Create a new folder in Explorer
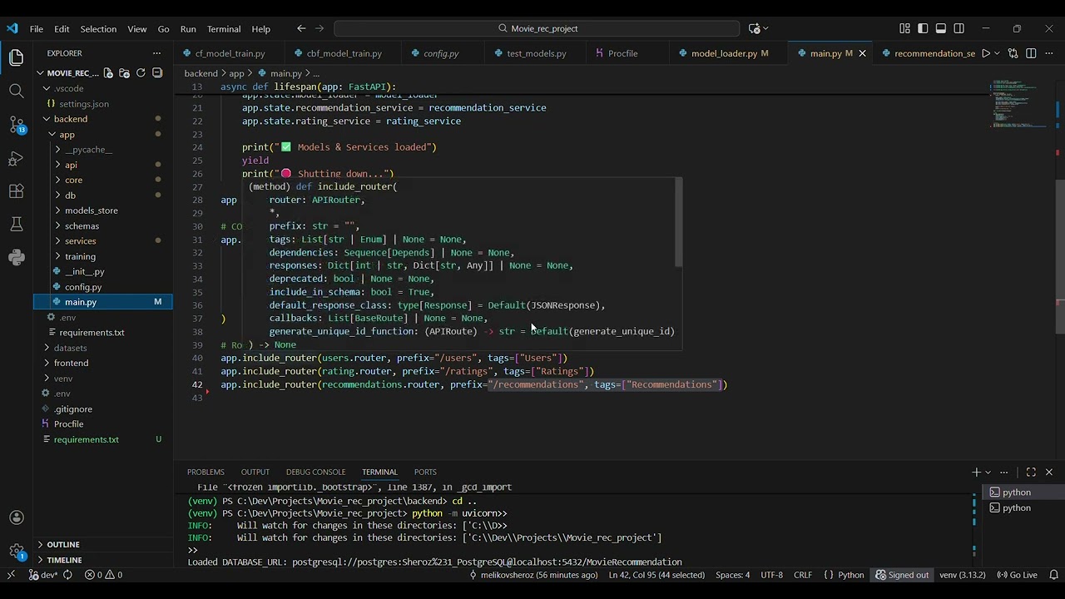The image size is (1065, 599). (x=125, y=73)
